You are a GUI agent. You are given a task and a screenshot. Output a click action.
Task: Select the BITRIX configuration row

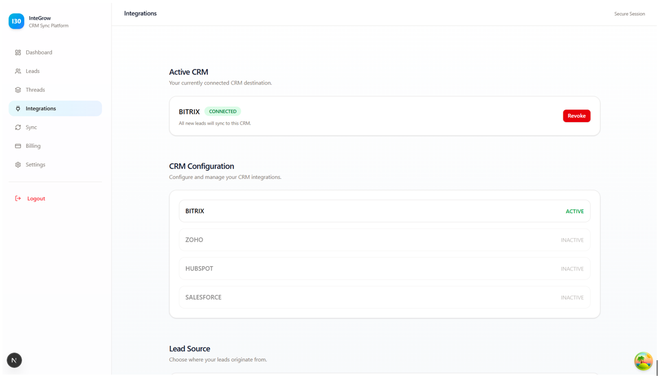384,211
